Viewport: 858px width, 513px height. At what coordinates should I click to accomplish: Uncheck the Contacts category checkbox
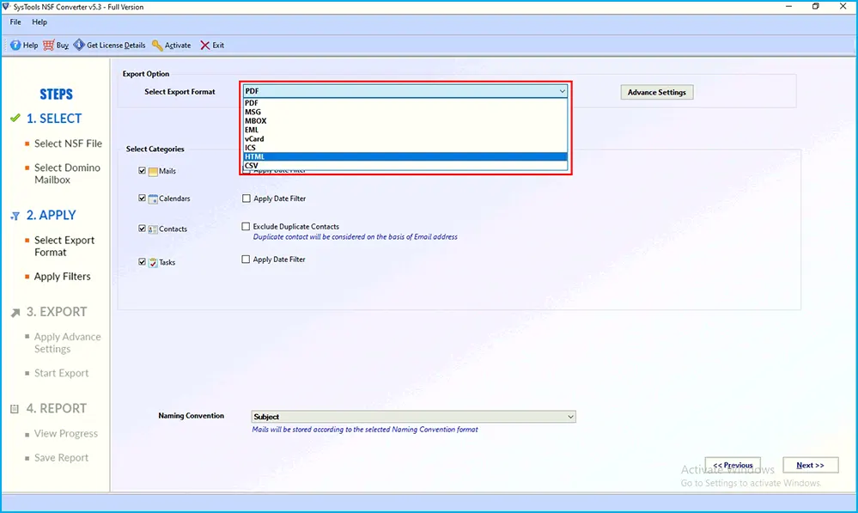[x=143, y=229]
